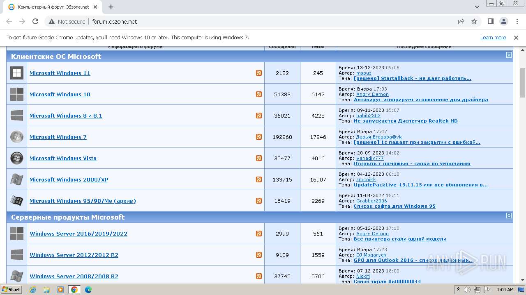The height and width of the screenshot is (295, 526).
Task: Open the tab search dropdown
Action: 477,7
